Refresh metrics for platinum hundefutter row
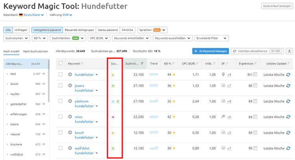 (x=288, y=101)
